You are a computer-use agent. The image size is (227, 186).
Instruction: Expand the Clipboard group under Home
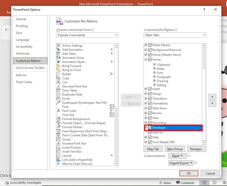coord(155,65)
